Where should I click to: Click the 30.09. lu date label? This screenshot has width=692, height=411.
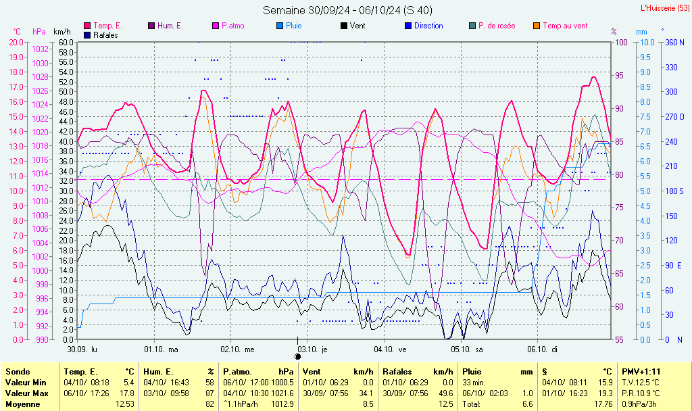(82, 349)
